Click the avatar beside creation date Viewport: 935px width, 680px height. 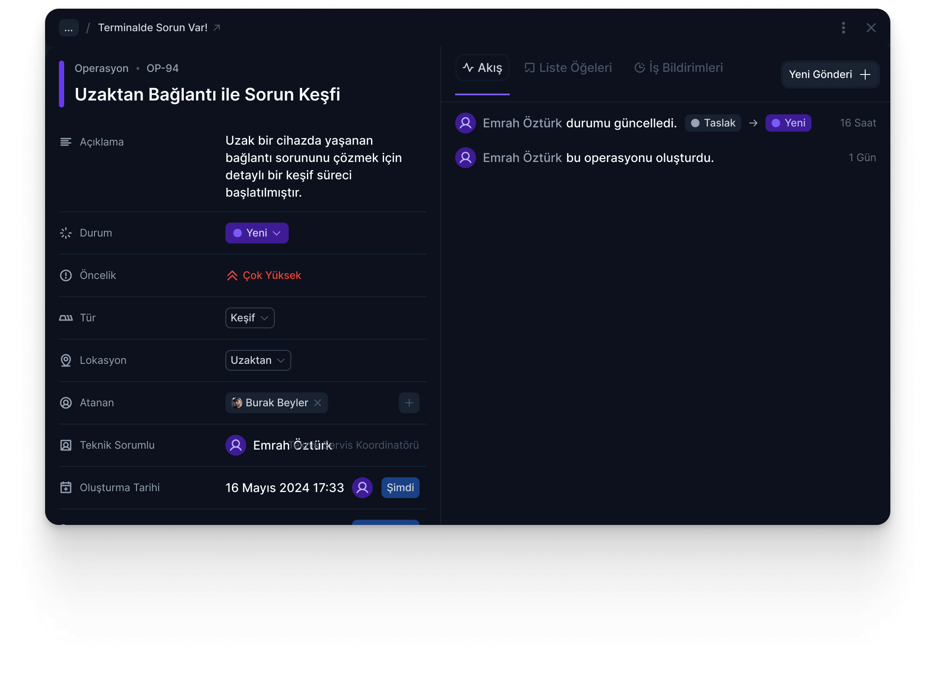[362, 488]
